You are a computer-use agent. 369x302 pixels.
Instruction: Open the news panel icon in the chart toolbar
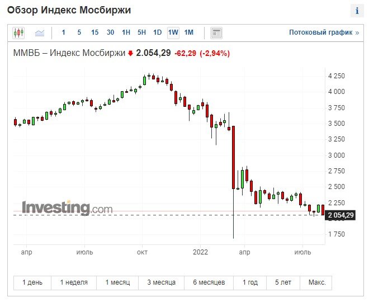[216, 33]
